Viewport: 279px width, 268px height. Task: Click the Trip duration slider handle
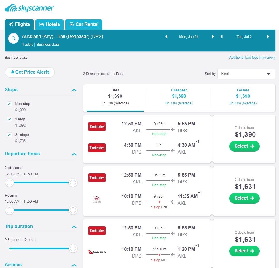click(x=73, y=248)
